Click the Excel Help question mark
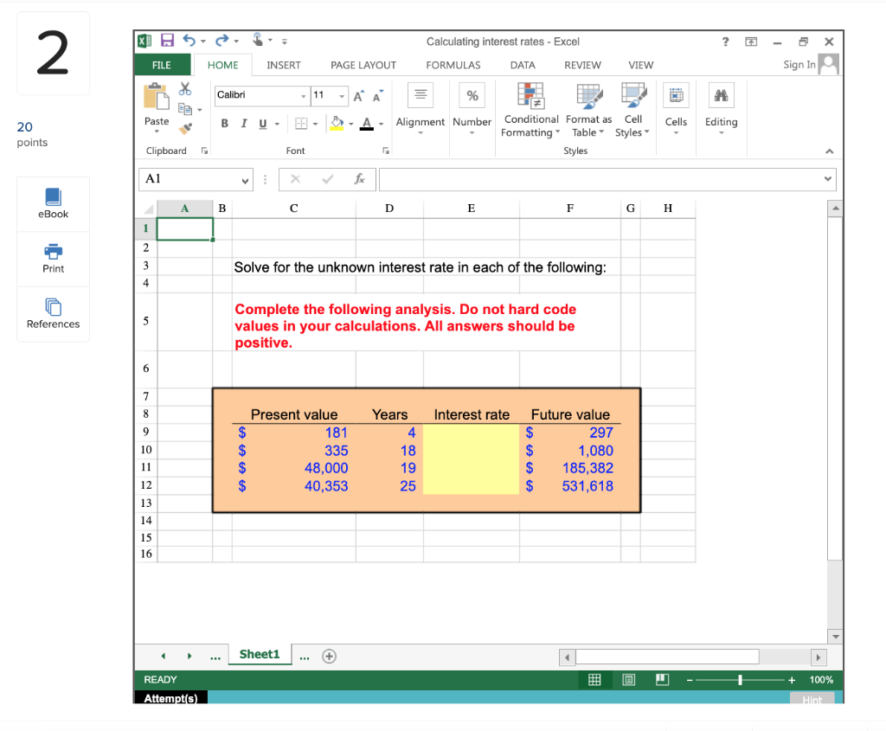 [726, 42]
